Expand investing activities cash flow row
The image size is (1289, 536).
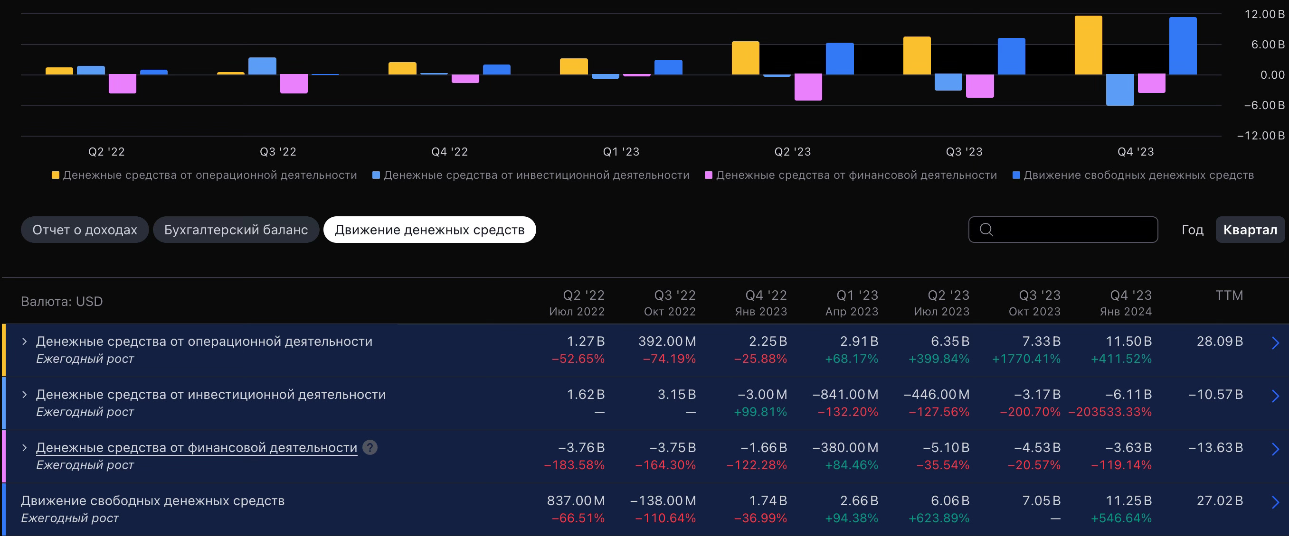(x=25, y=395)
